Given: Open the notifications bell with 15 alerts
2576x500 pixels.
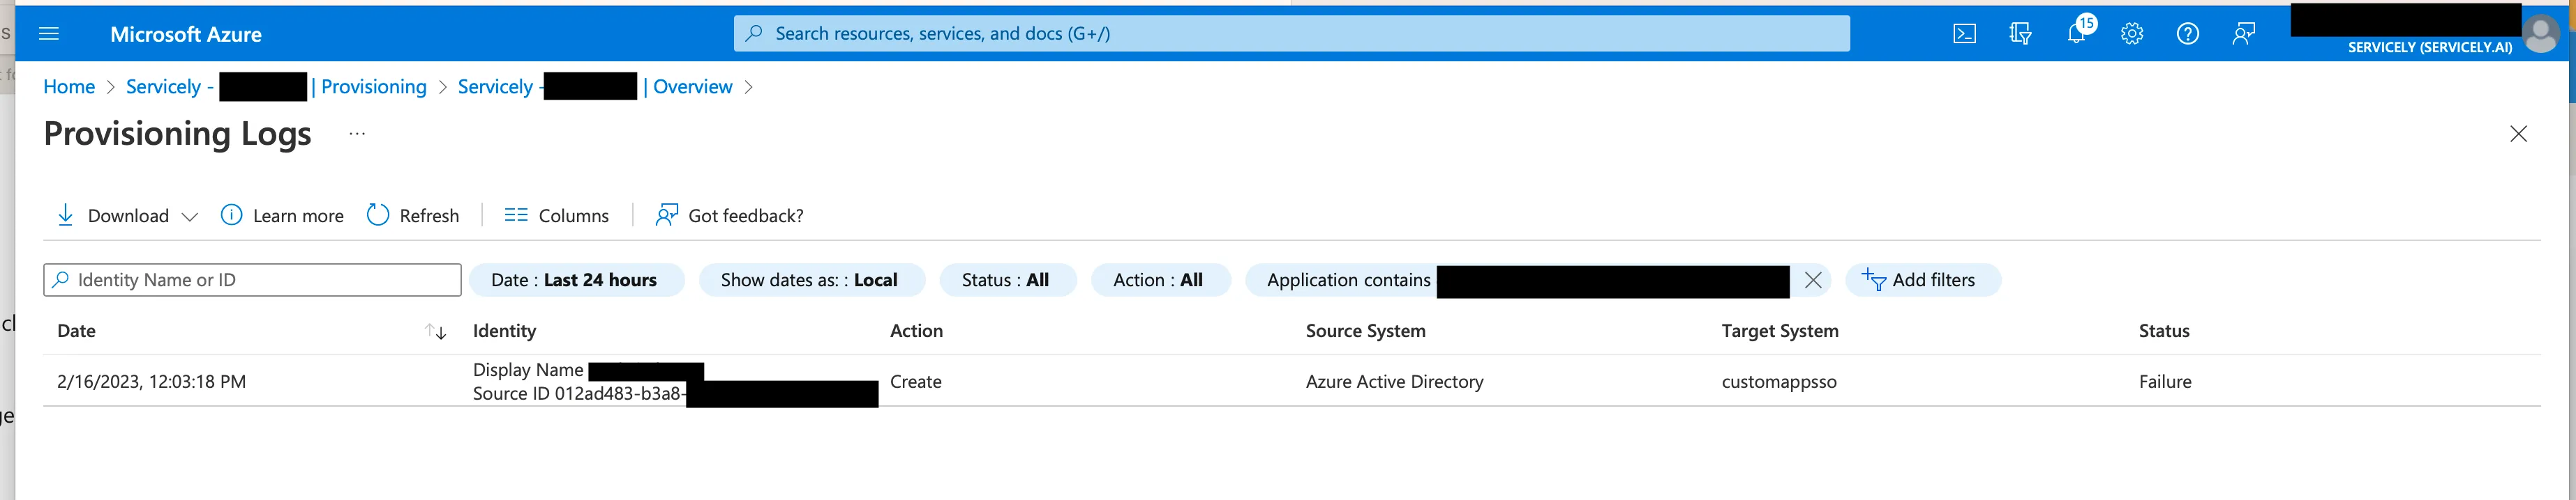Looking at the screenshot, I should tap(2077, 32).
